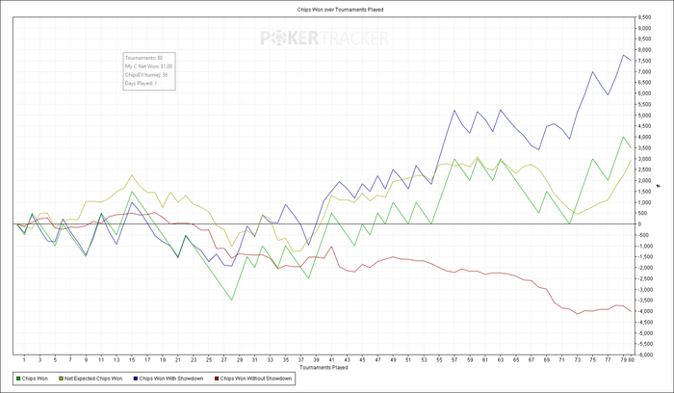Click the '9,500' y-axis label
674x393 pixels.
645,17
